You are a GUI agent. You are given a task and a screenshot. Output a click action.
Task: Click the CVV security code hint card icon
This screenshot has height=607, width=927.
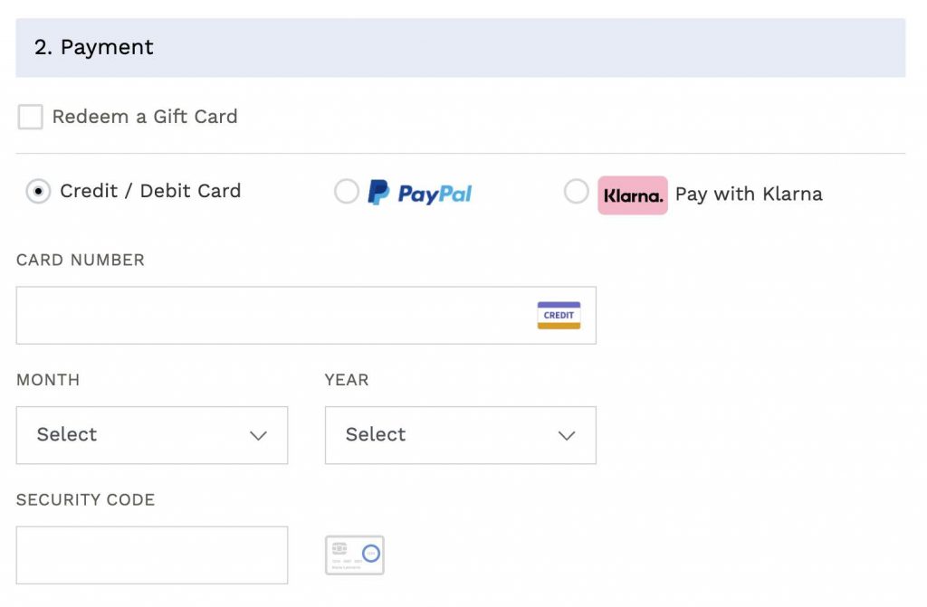point(355,555)
